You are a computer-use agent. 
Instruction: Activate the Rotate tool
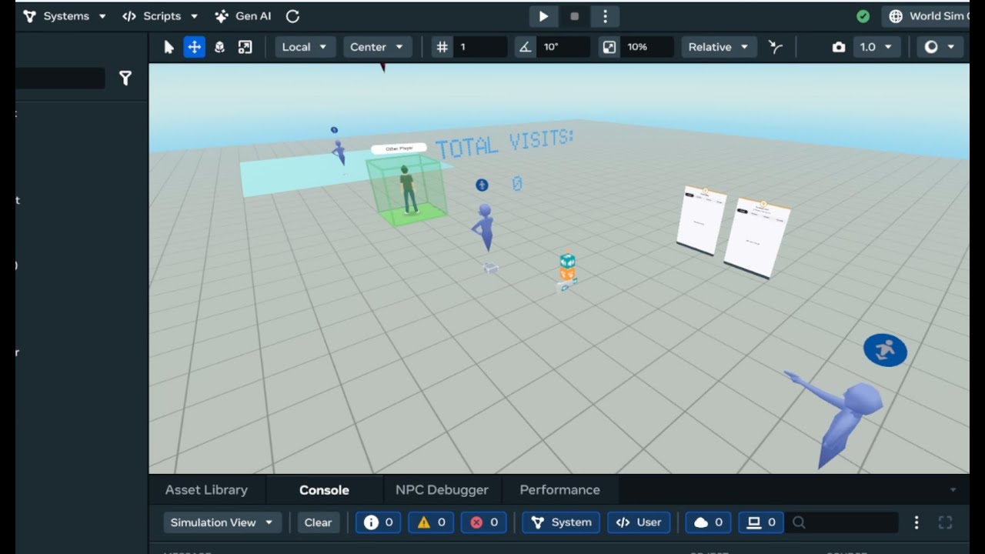(219, 47)
